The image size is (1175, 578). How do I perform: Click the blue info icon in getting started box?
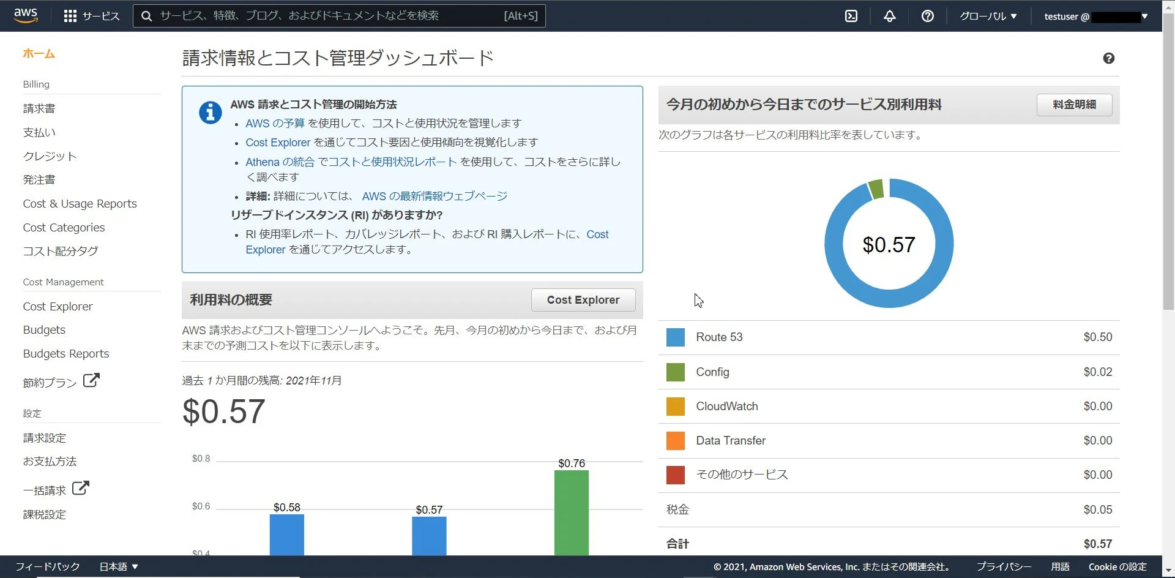pos(210,113)
